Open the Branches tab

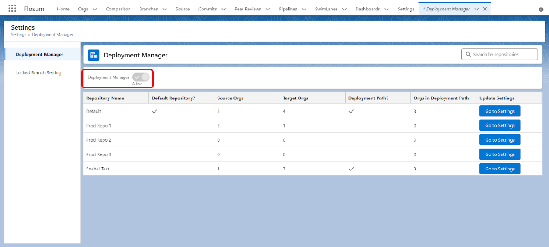[149, 9]
